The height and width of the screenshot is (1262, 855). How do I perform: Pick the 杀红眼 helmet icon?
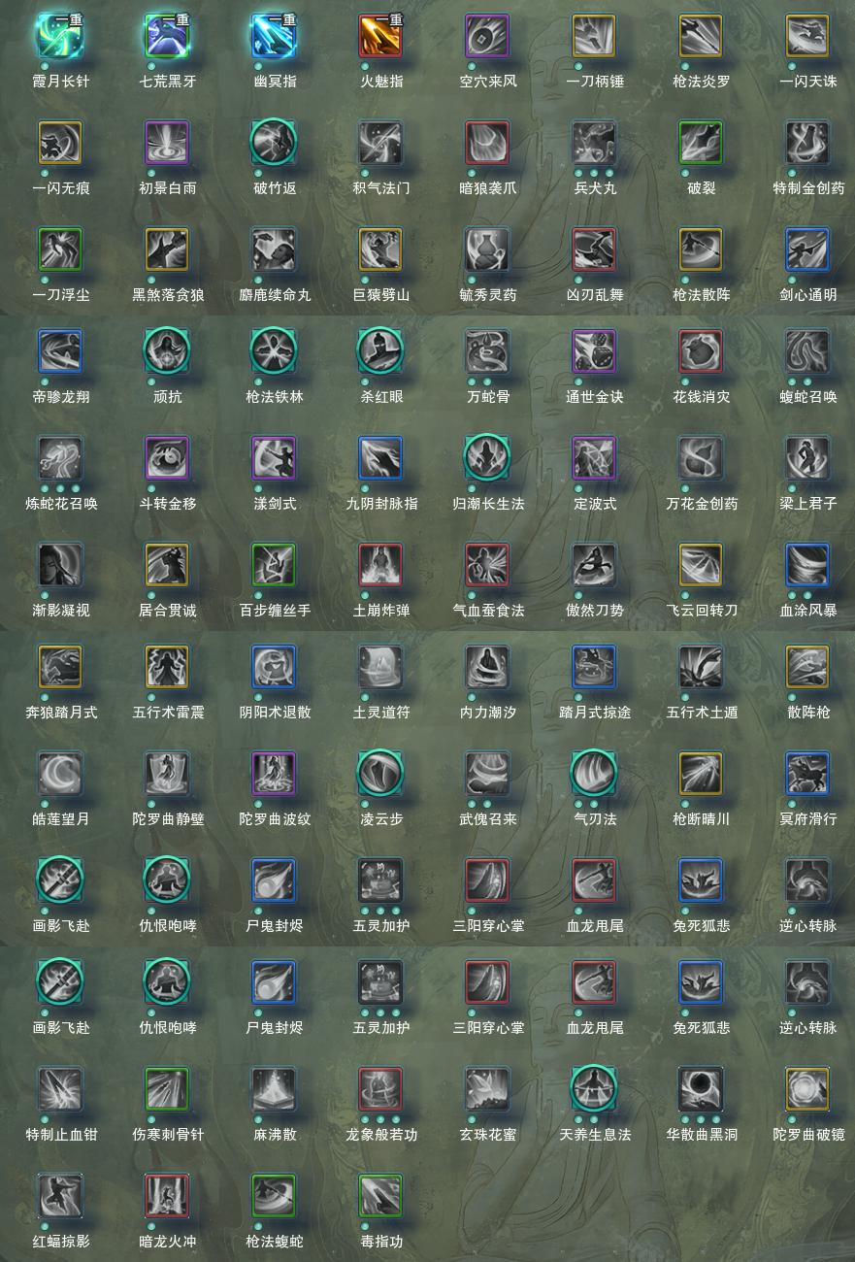[380, 351]
